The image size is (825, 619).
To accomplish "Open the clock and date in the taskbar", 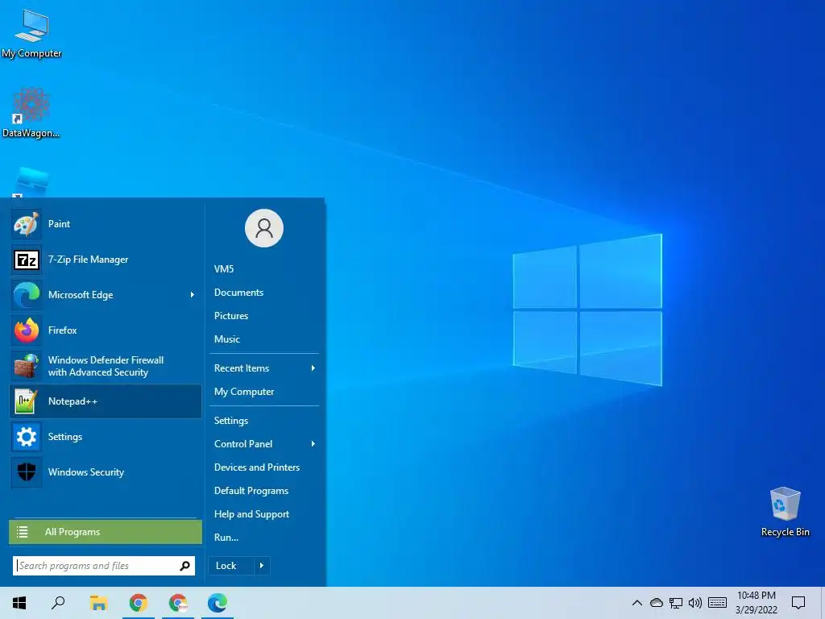I will tap(756, 603).
